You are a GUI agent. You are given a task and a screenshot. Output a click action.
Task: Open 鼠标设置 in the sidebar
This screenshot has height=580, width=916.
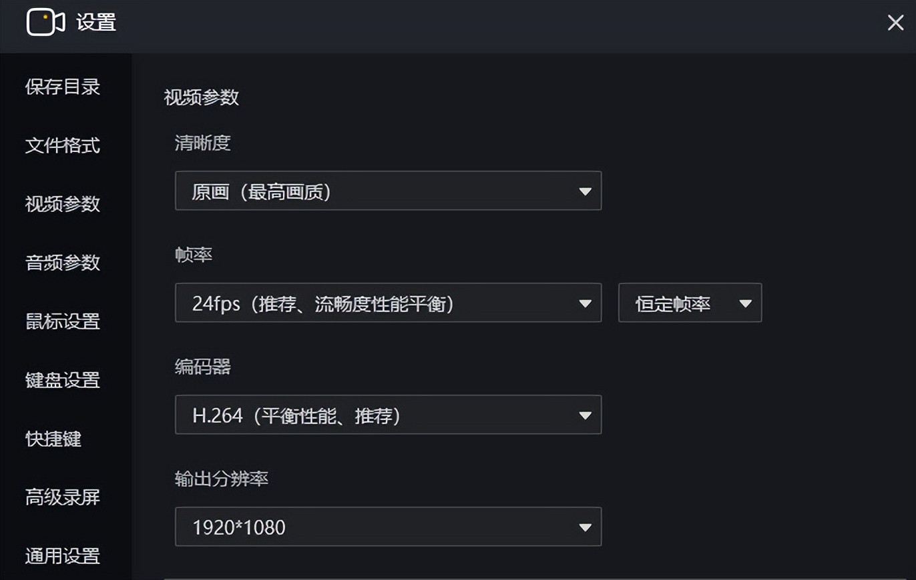click(x=63, y=321)
